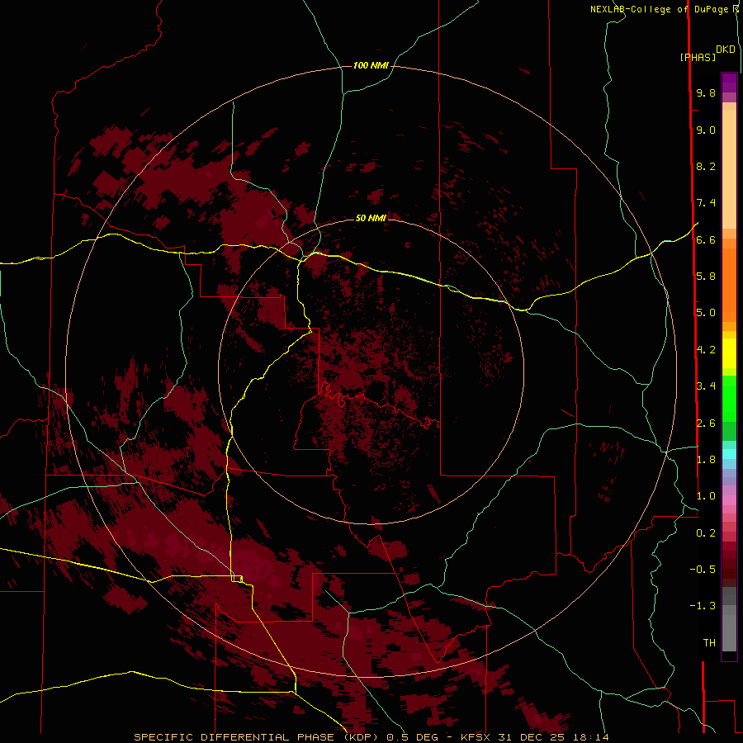
Task: Click the SPECIFIC DIFFERENTIAL PHASE (KDP) caption
Action: pos(255,737)
